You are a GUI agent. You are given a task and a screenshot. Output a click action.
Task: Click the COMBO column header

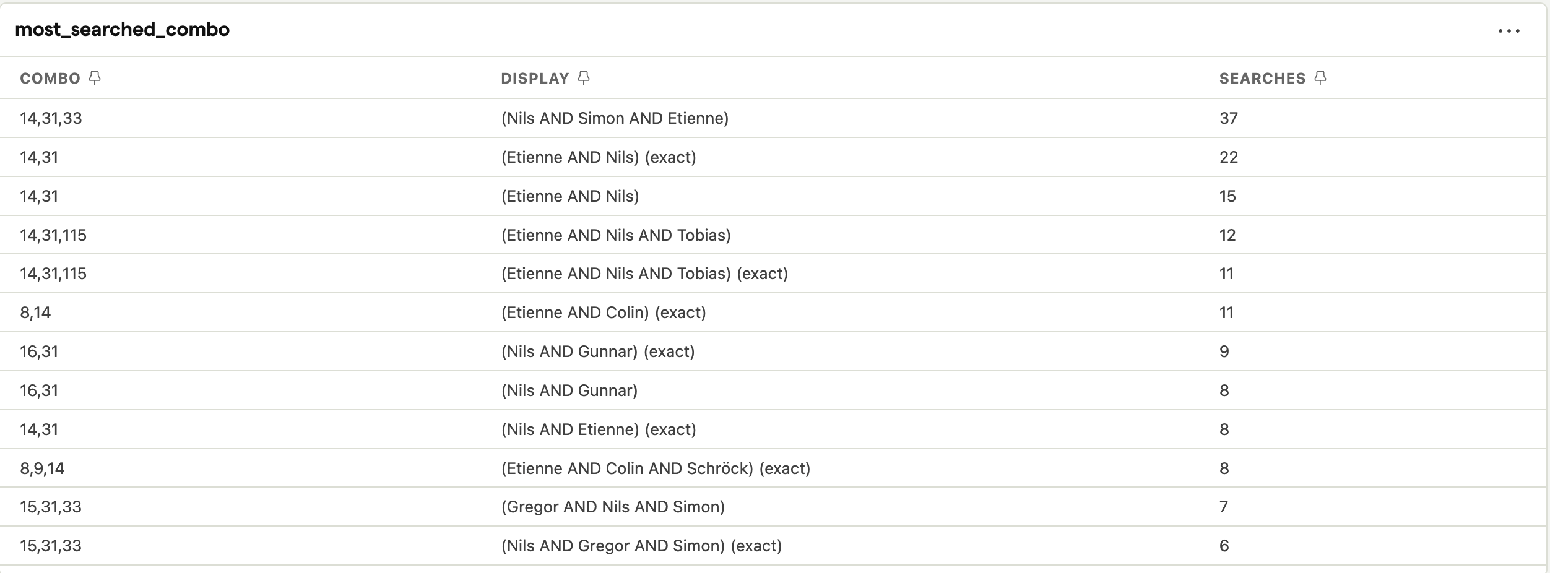pyautogui.click(x=50, y=79)
